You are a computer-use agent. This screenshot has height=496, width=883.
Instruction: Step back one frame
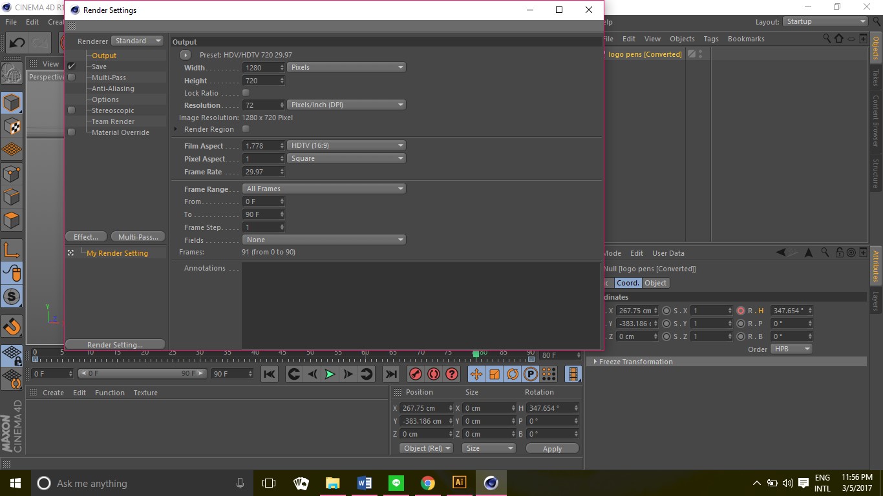pos(312,374)
